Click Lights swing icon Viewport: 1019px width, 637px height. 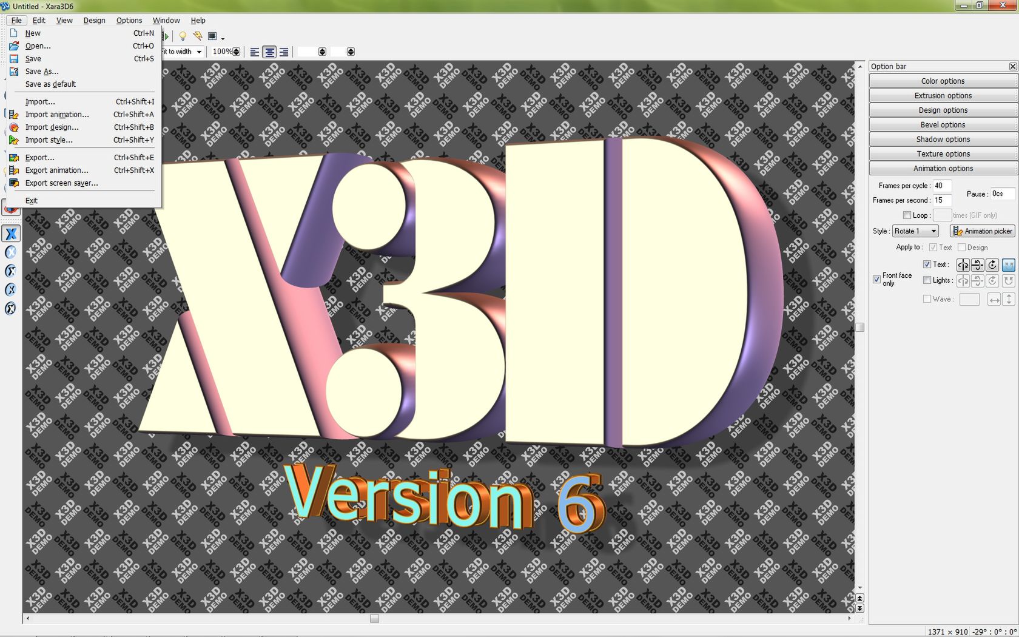[1008, 280]
